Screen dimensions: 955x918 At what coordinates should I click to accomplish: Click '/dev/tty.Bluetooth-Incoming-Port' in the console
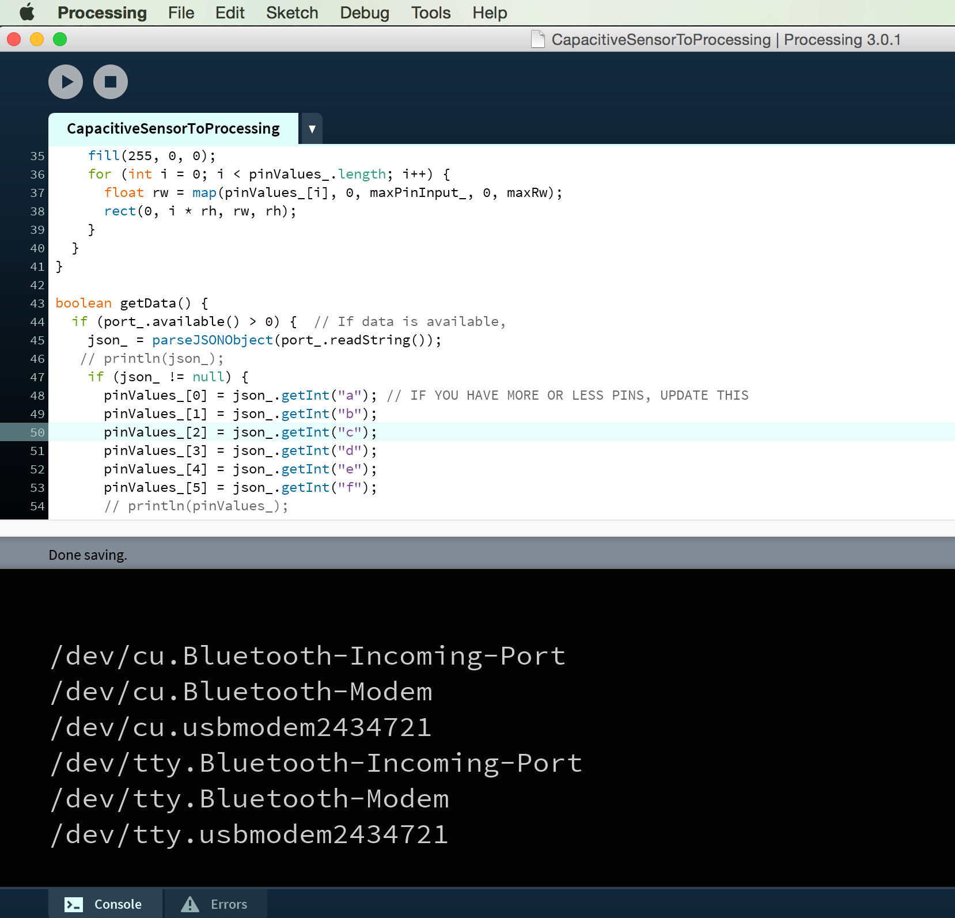[317, 763]
